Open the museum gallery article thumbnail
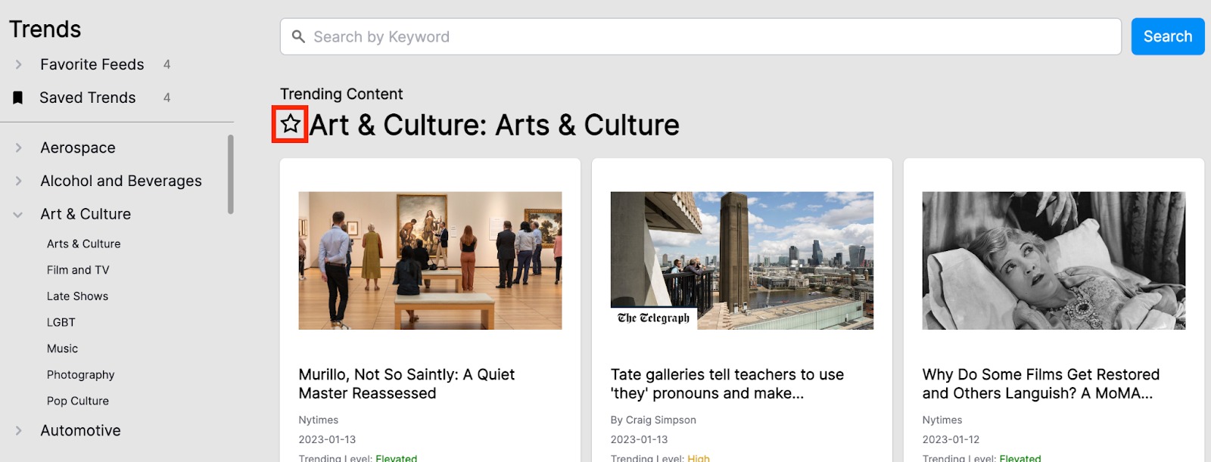Viewport: 1211px width, 462px height. pos(430,260)
